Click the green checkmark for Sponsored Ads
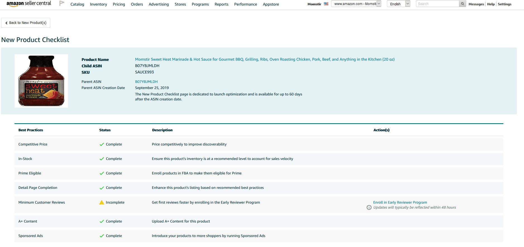 coord(102,236)
